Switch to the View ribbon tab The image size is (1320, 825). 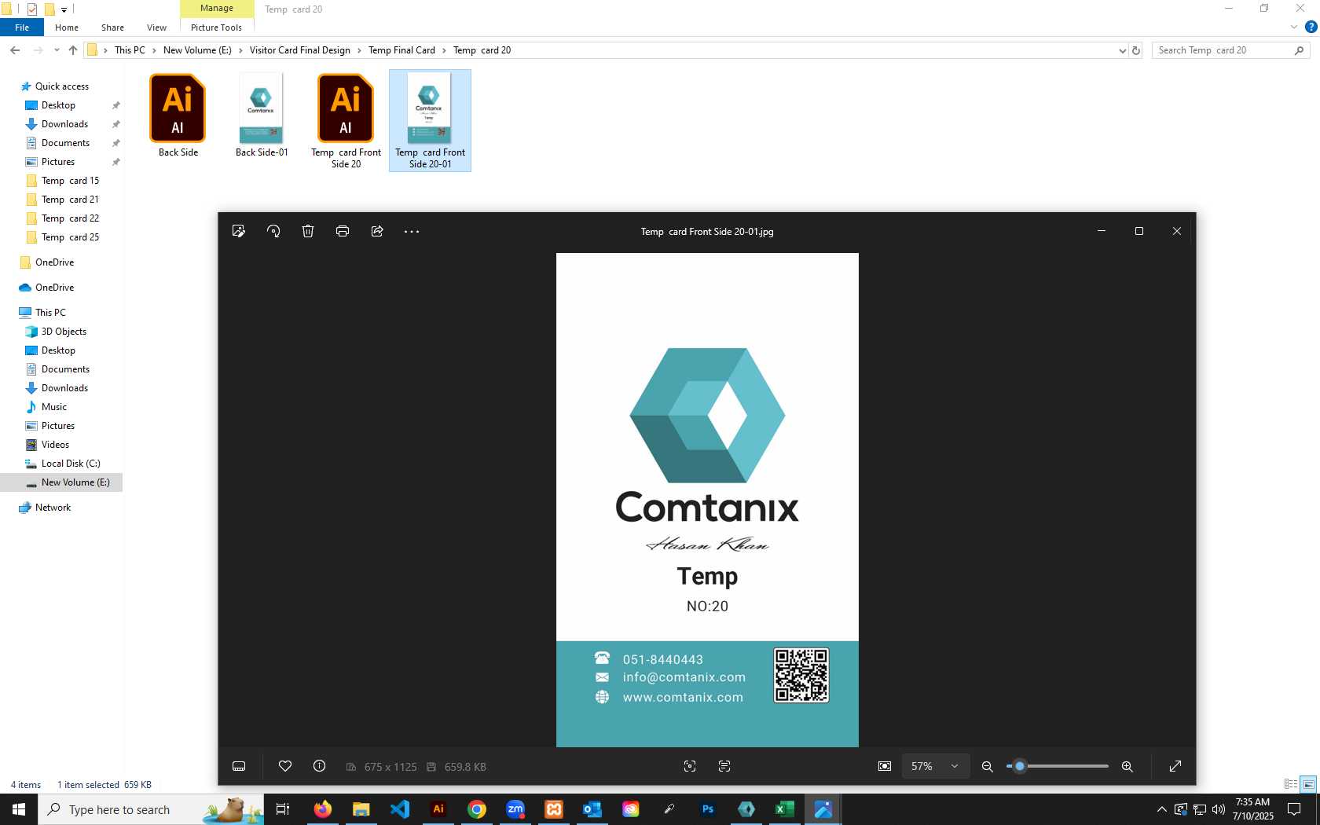[156, 27]
